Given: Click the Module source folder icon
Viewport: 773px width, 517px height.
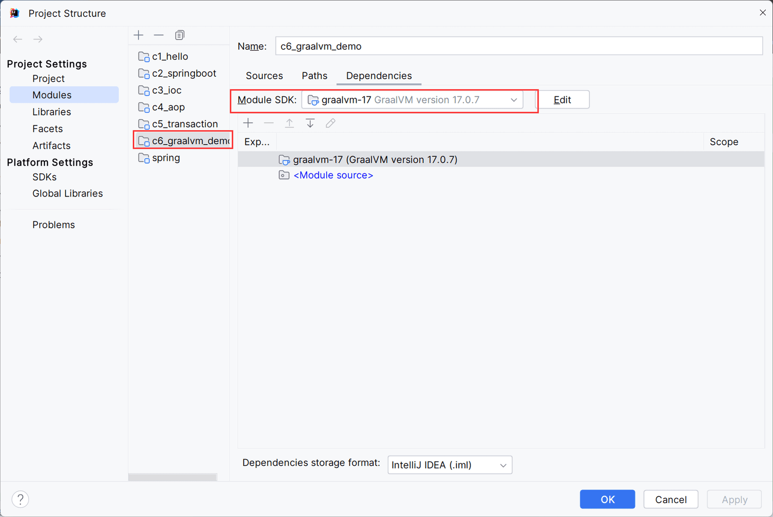Looking at the screenshot, I should click(x=284, y=175).
